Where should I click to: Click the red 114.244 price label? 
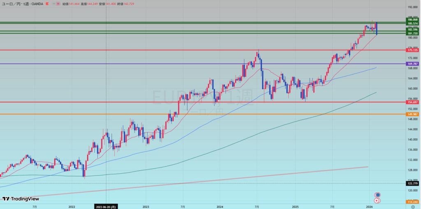tap(412, 202)
